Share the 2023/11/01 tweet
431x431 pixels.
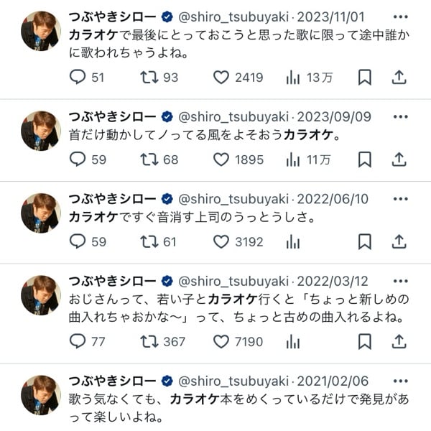click(x=399, y=77)
